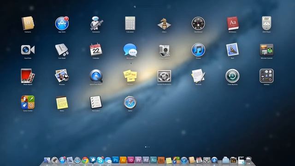Open Time Machine
Screen dimensions: 295x166
[x=232, y=76]
